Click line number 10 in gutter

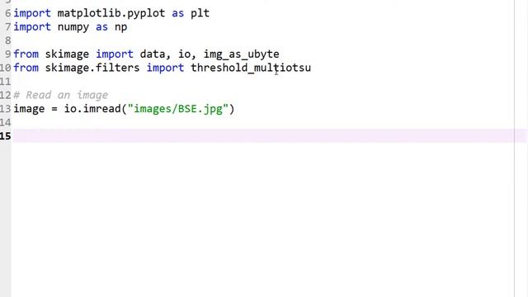coord(6,68)
